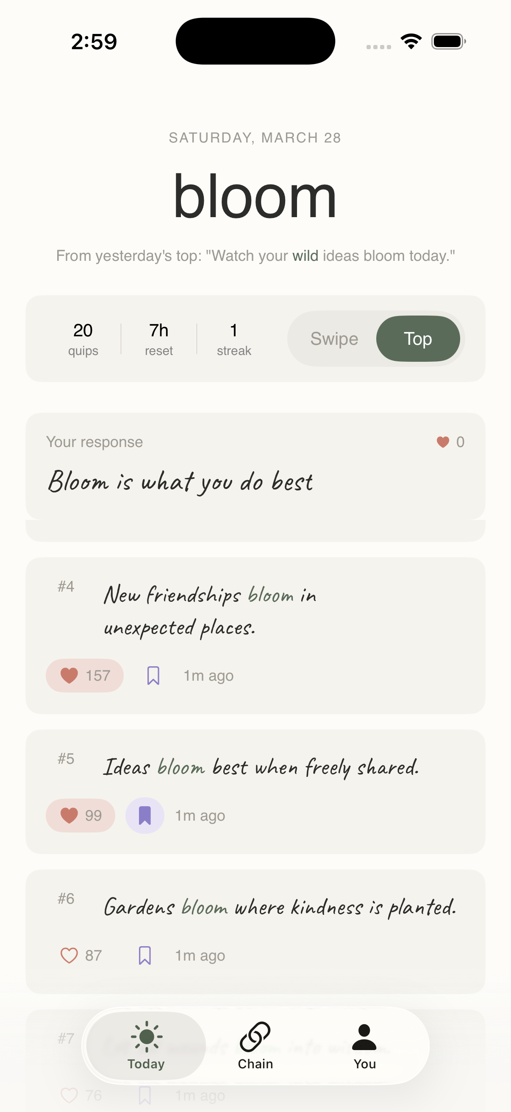
Task: Open quip #5 Ideas bloom best card
Action: pyautogui.click(x=255, y=792)
